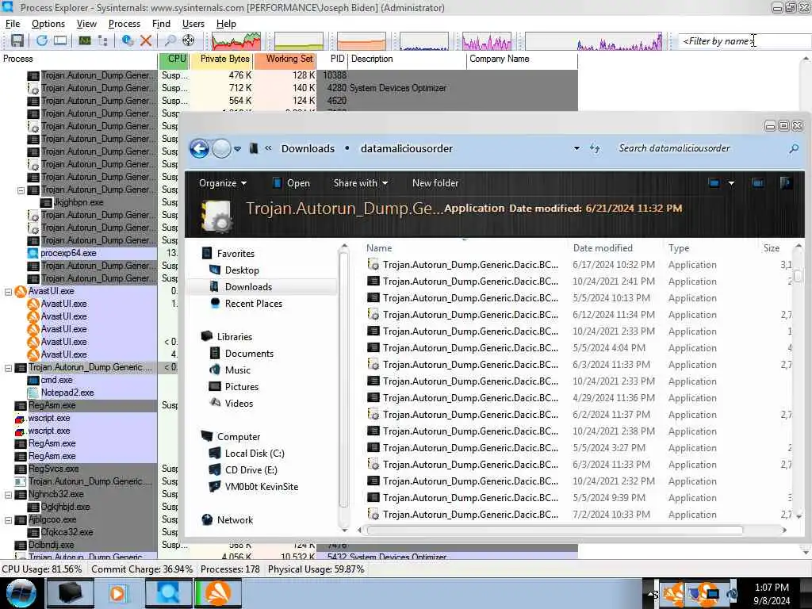Open the view options dropdown arrow
Image resolution: width=812 pixels, height=609 pixels.
731,183
